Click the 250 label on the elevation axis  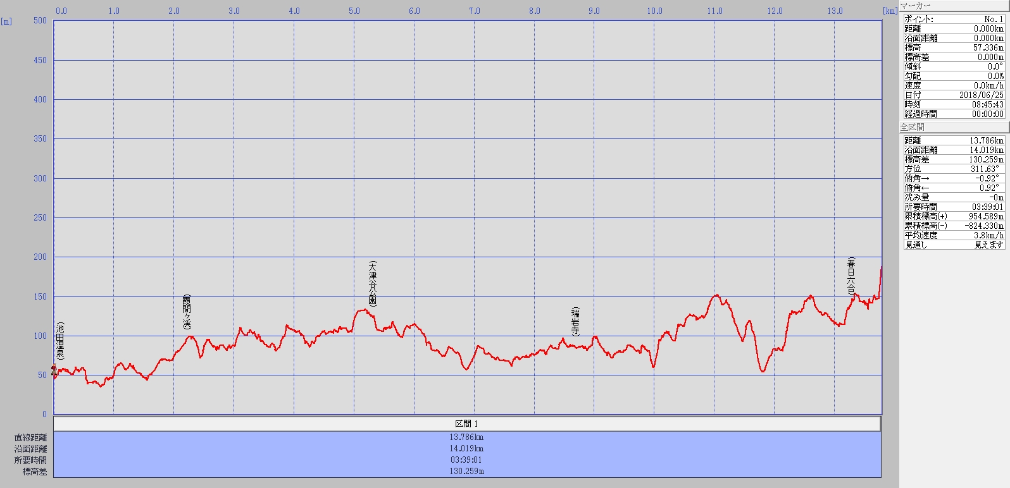40,217
